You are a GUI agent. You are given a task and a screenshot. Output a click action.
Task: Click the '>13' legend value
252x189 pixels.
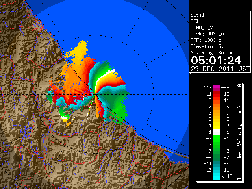(x=208, y=88)
